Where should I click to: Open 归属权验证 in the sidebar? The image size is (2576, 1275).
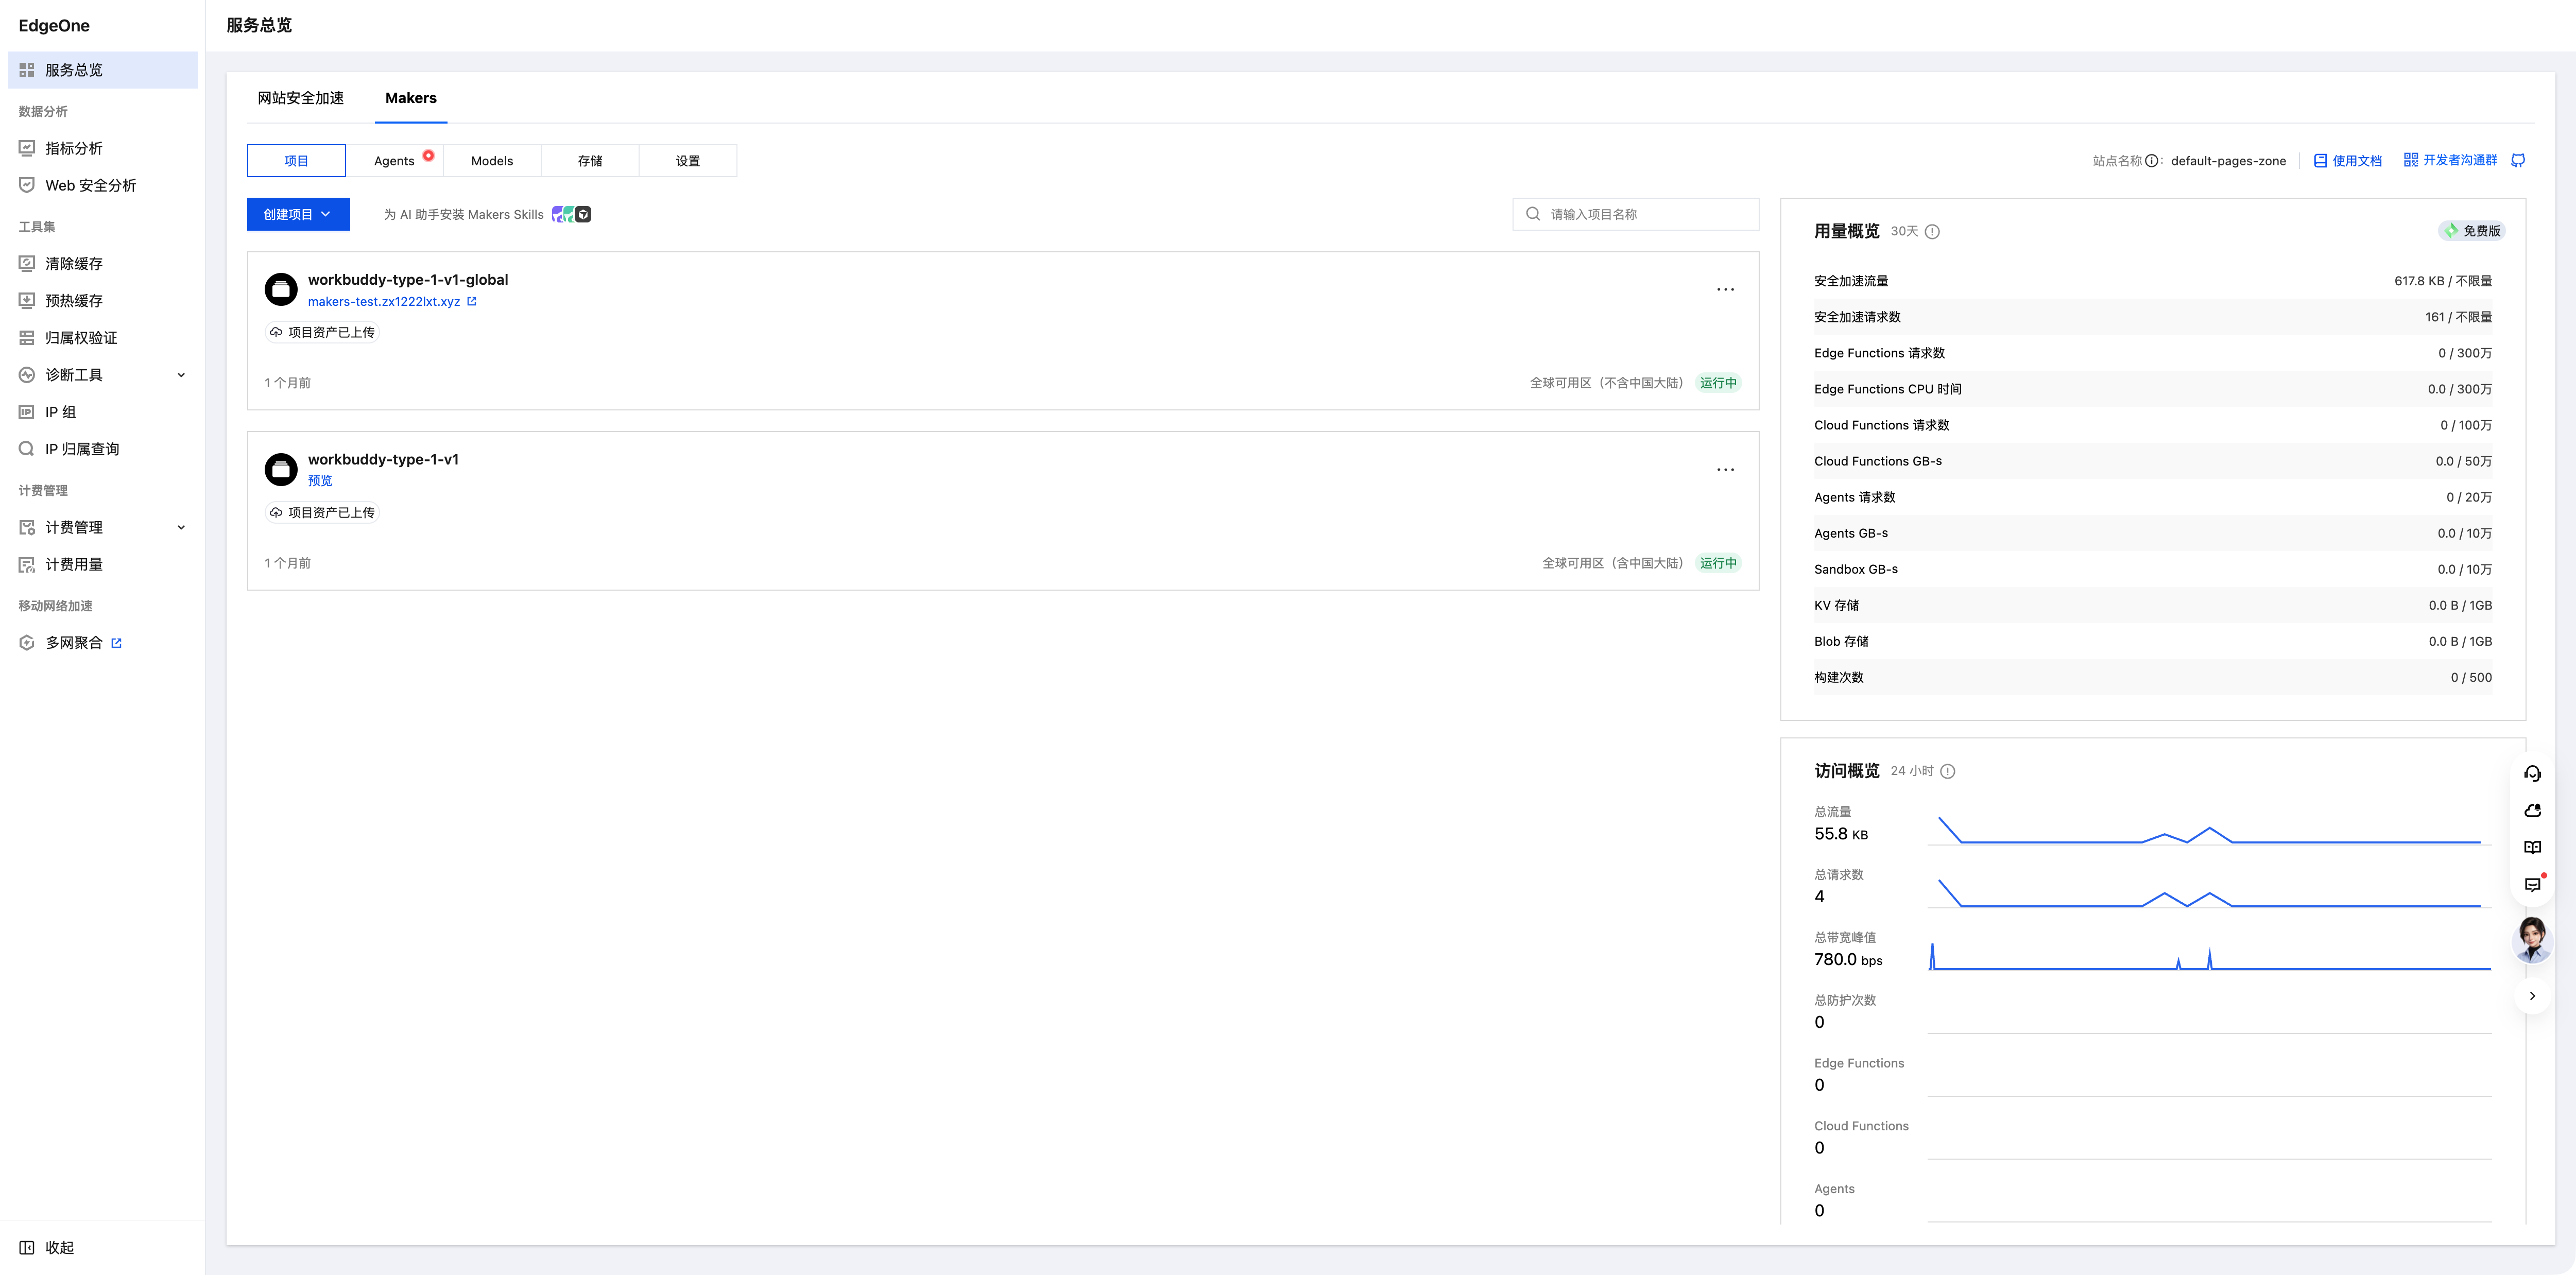pyautogui.click(x=102, y=338)
